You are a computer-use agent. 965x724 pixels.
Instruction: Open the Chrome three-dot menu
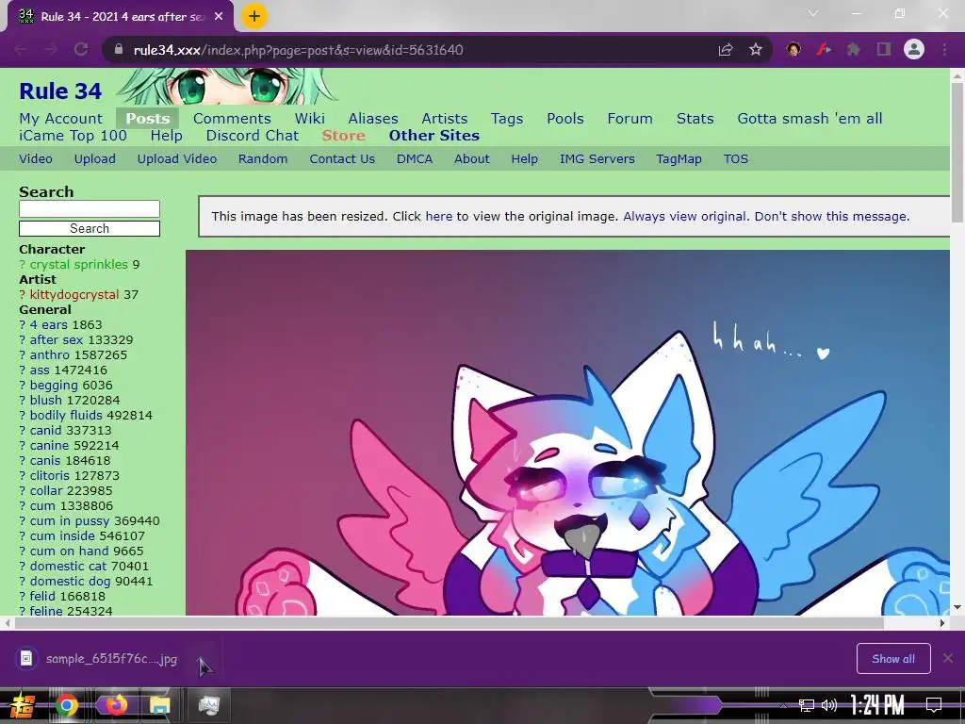pyautogui.click(x=944, y=50)
